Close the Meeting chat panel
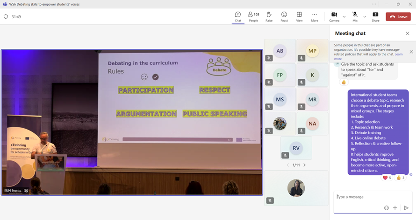The width and height of the screenshot is (416, 220). pos(407,34)
